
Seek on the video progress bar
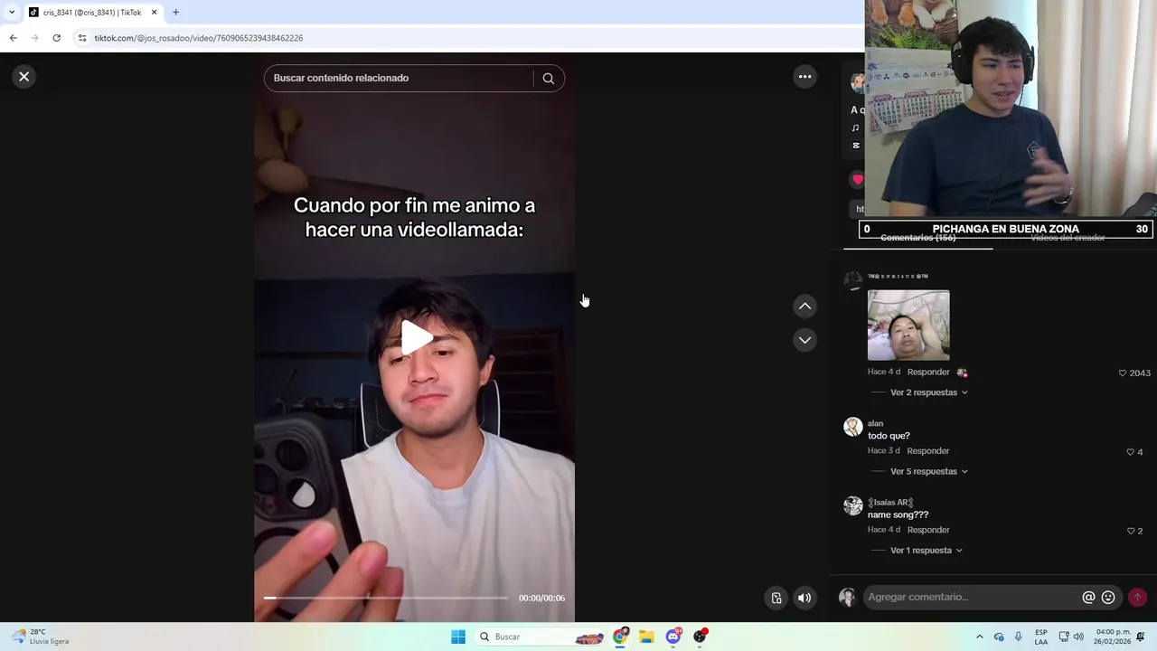point(386,598)
